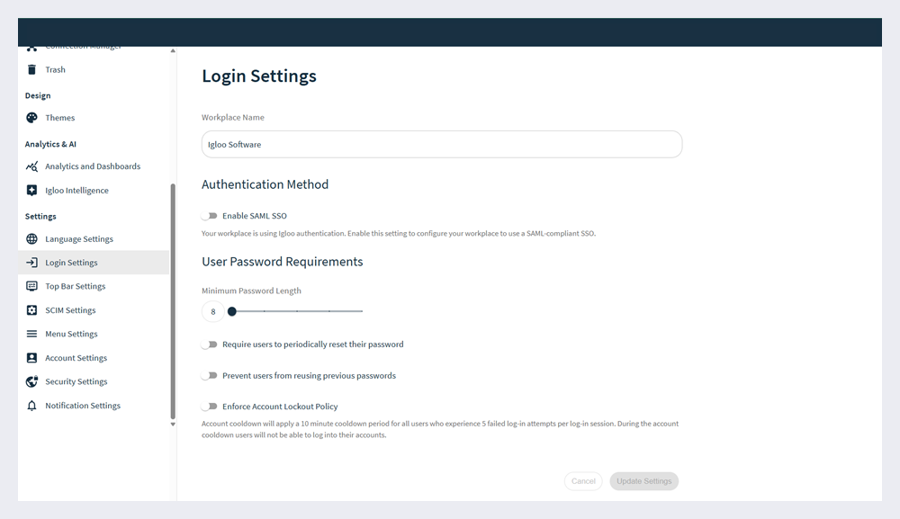The width and height of the screenshot is (900, 519).
Task: Enable SAML SSO authentication
Action: click(210, 216)
